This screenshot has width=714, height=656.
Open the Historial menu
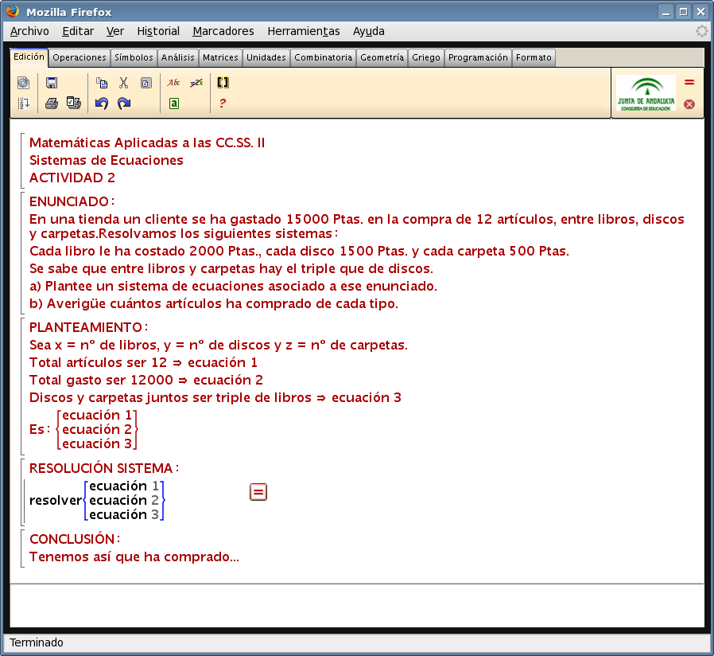[x=158, y=31]
